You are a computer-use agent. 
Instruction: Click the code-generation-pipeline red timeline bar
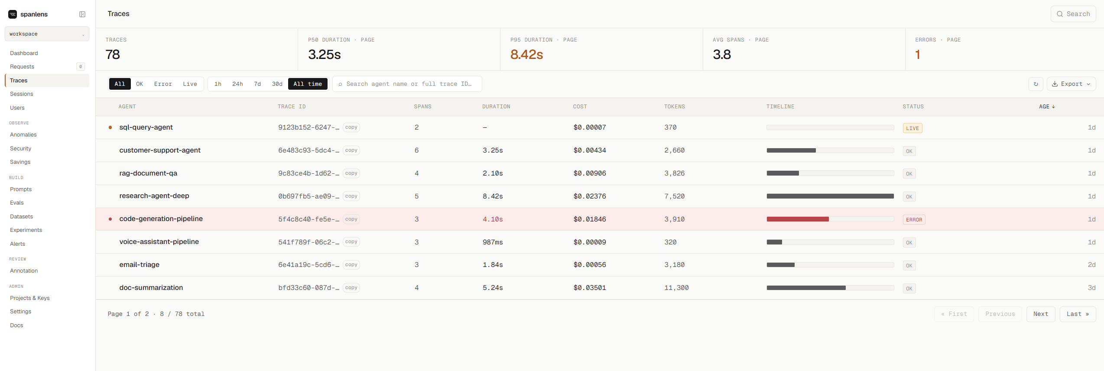point(798,219)
